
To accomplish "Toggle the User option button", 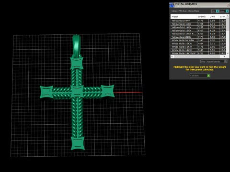I will [224, 11].
